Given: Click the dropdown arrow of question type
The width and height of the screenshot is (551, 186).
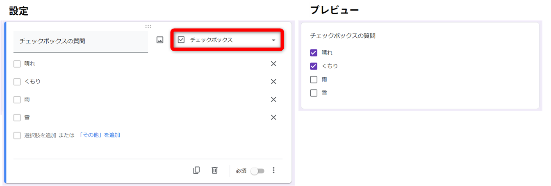Looking at the screenshot, I should point(273,40).
